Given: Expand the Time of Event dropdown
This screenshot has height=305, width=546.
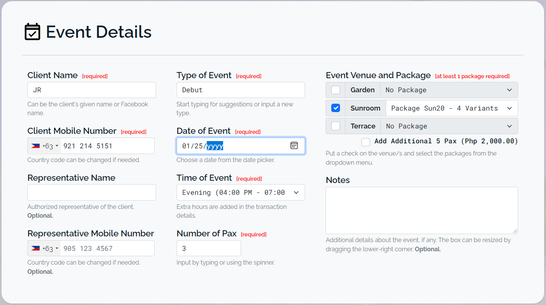Looking at the screenshot, I should [x=241, y=193].
